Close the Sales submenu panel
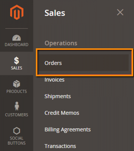The image size is (134, 151). 120,12
